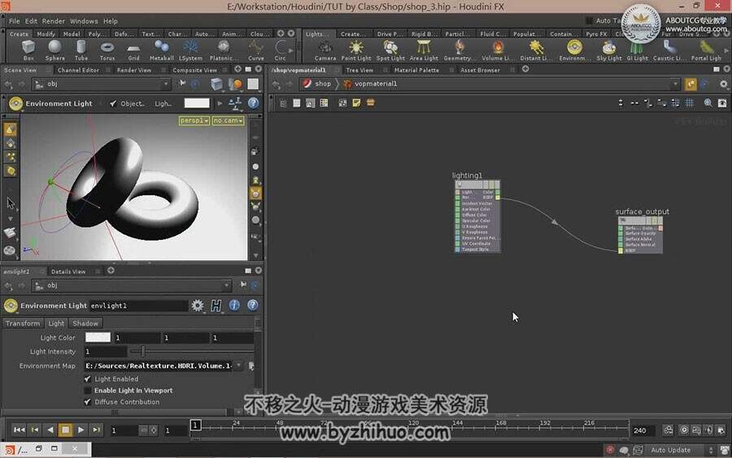This screenshot has width=732, height=458.
Task: Select the Box shelf tool
Action: click(x=28, y=50)
